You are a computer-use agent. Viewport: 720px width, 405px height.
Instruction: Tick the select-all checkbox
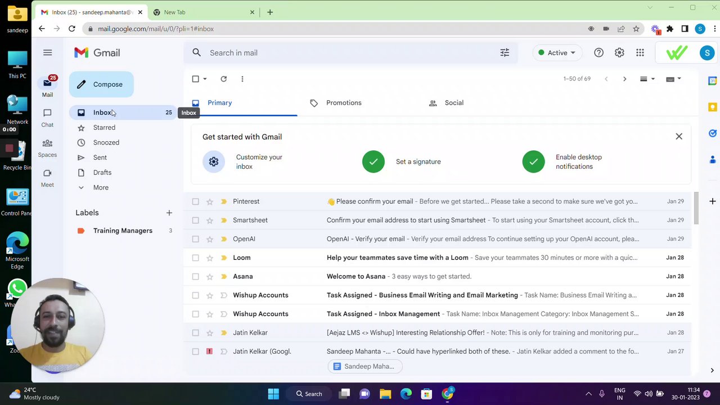195,79
